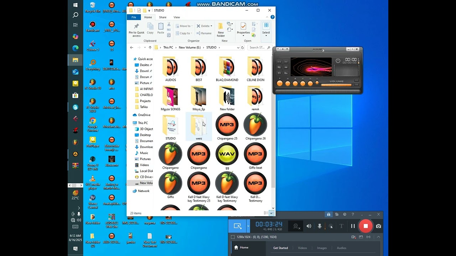Adjust the AIMP volume slider
Viewport: 456px width, 256px height.
[x=336, y=85]
